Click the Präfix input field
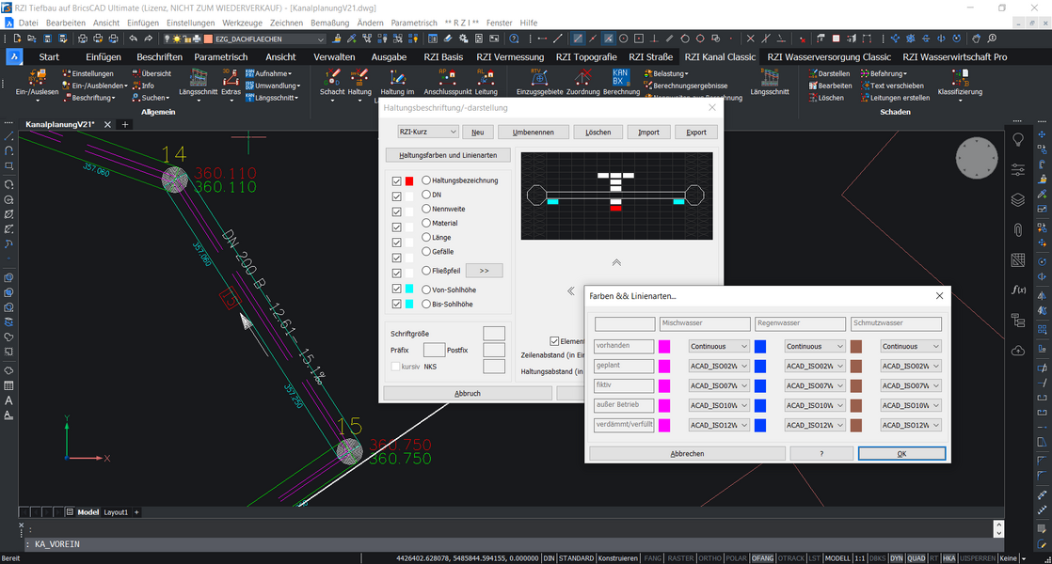 click(434, 350)
